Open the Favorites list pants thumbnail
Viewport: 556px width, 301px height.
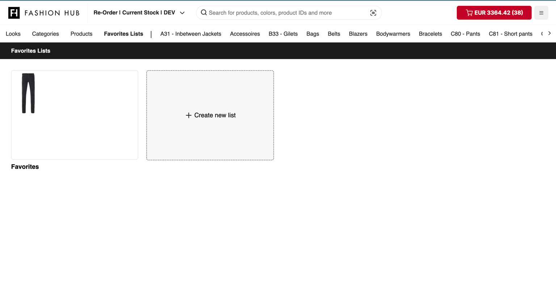click(28, 93)
